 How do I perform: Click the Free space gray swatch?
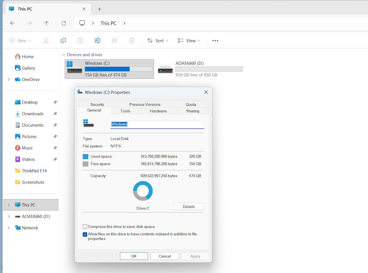[x=86, y=164]
